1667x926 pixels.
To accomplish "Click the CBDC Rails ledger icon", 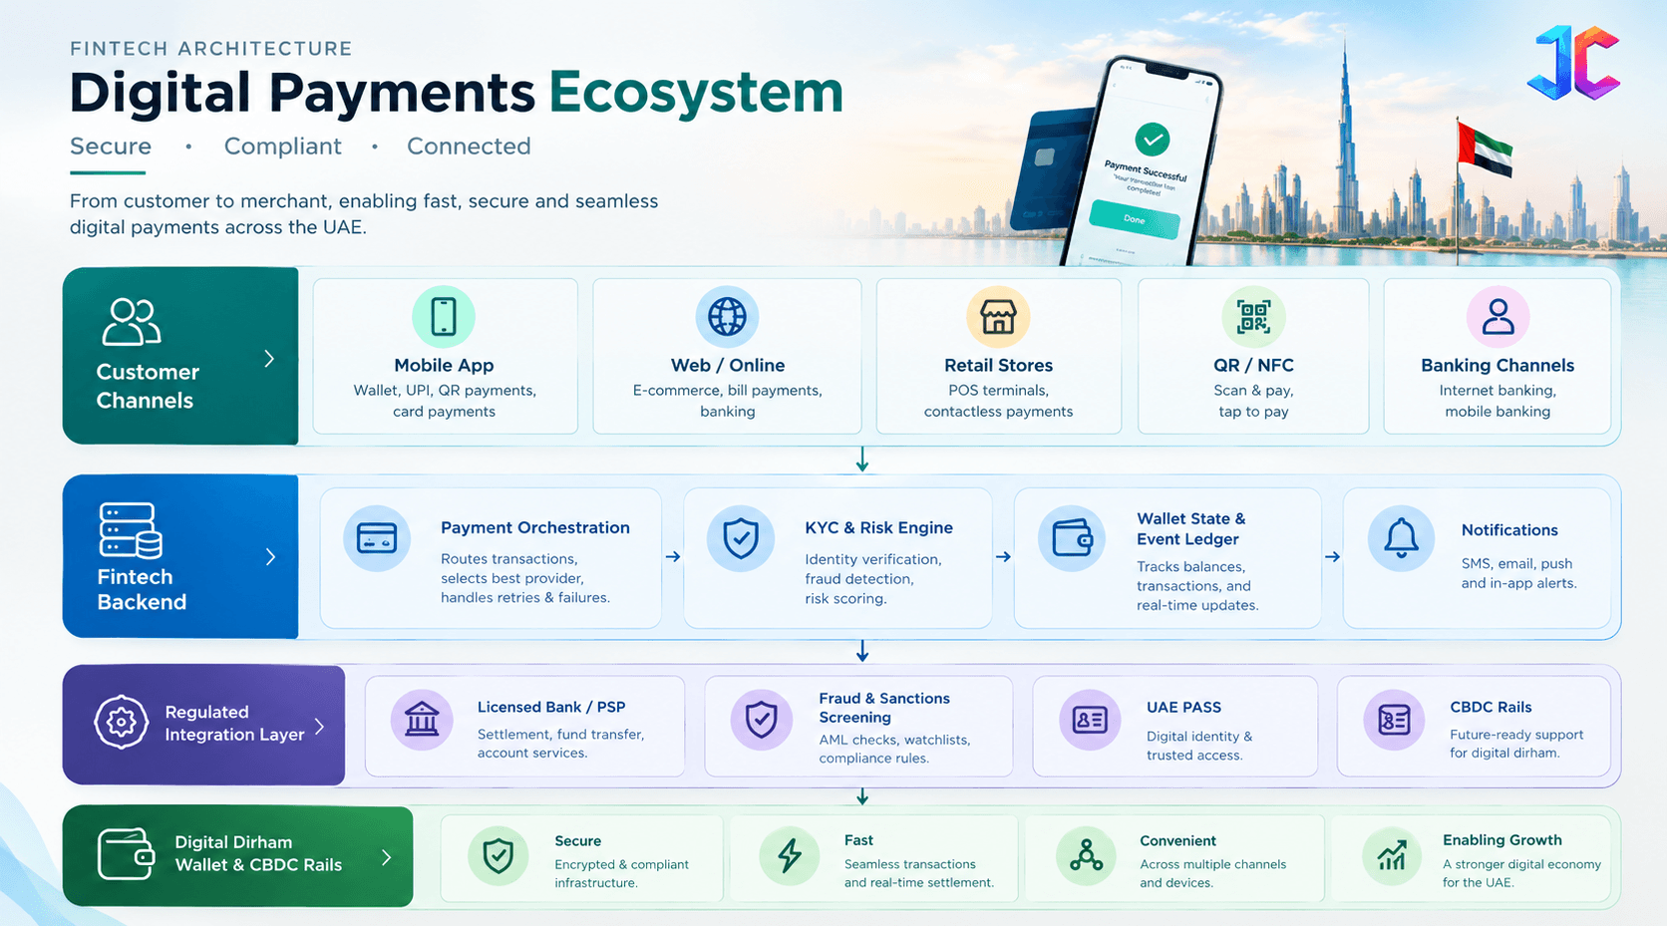I will (x=1394, y=719).
